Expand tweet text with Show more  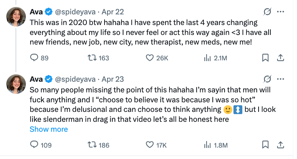point(49,129)
